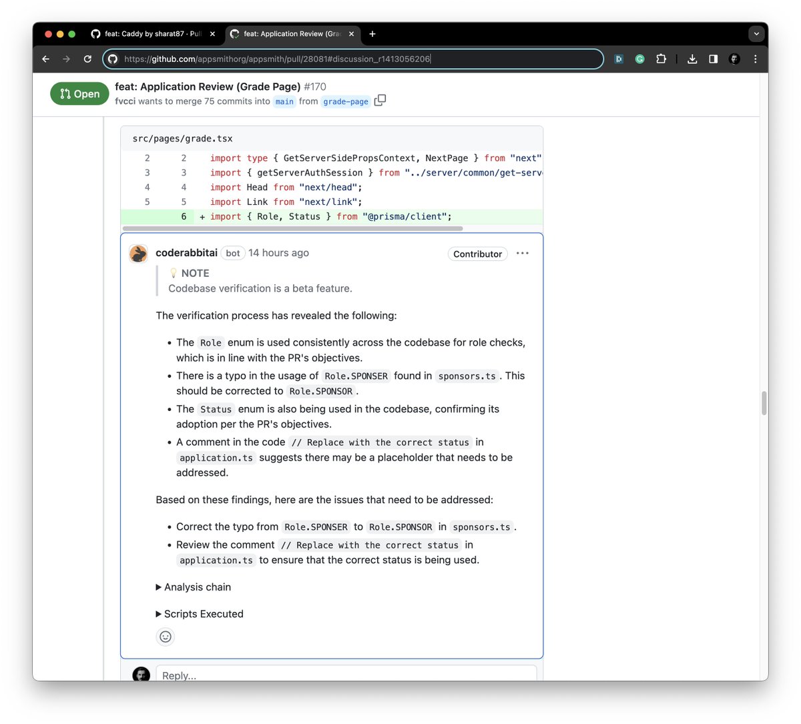801x724 pixels.
Task: Open the src/pages/grade.tsx file link
Action: pos(183,139)
